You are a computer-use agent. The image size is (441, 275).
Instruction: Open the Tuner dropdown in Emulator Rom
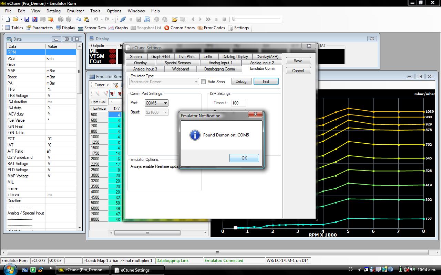tap(101, 85)
